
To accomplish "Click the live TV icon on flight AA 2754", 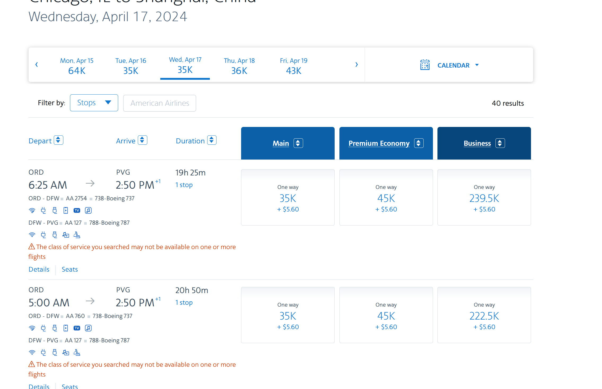I will tap(77, 210).
